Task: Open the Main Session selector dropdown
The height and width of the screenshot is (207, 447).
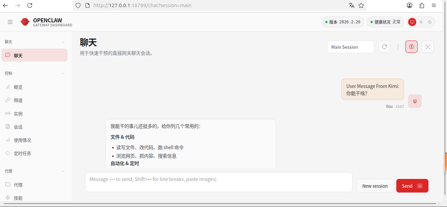Action: (x=351, y=47)
